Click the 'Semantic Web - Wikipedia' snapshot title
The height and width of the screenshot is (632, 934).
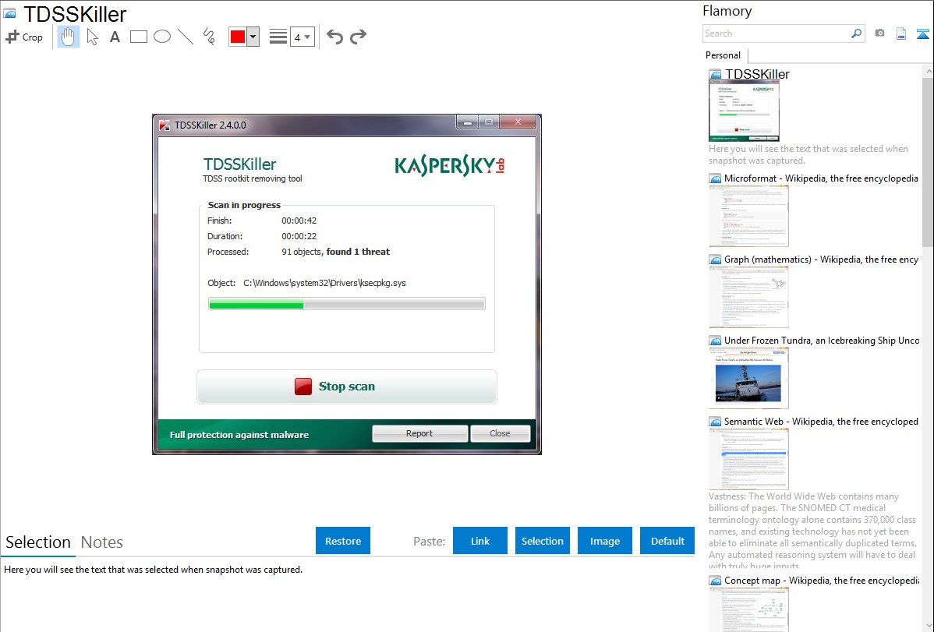(821, 422)
